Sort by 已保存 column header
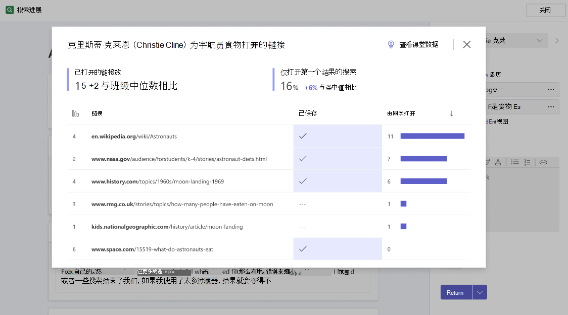568x315 pixels. pos(308,113)
